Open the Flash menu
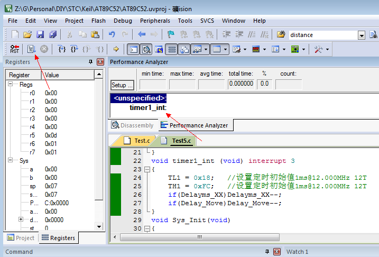This screenshot has width=379, height=257. pyautogui.click(x=98, y=21)
